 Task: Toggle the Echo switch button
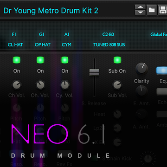pyautogui.click(x=162, y=91)
